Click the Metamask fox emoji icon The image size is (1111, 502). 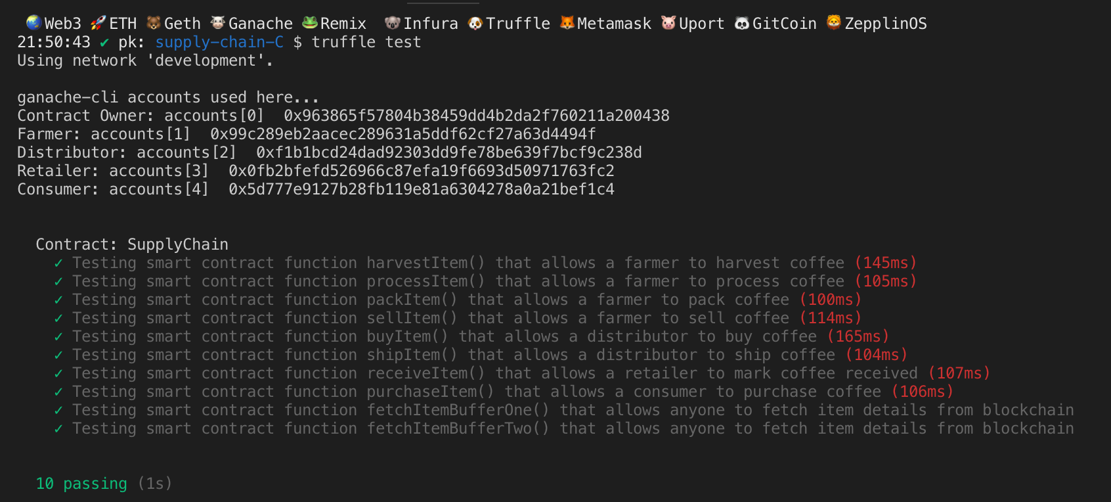[x=567, y=23]
